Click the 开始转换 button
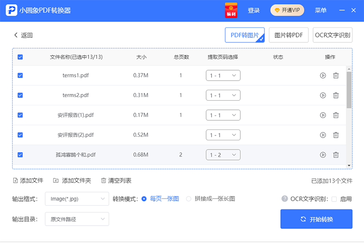Viewport: 364px width, 243px height. pyautogui.click(x=316, y=219)
